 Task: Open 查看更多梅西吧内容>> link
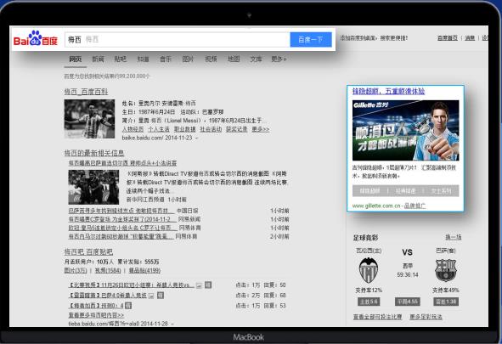[x=96, y=315]
